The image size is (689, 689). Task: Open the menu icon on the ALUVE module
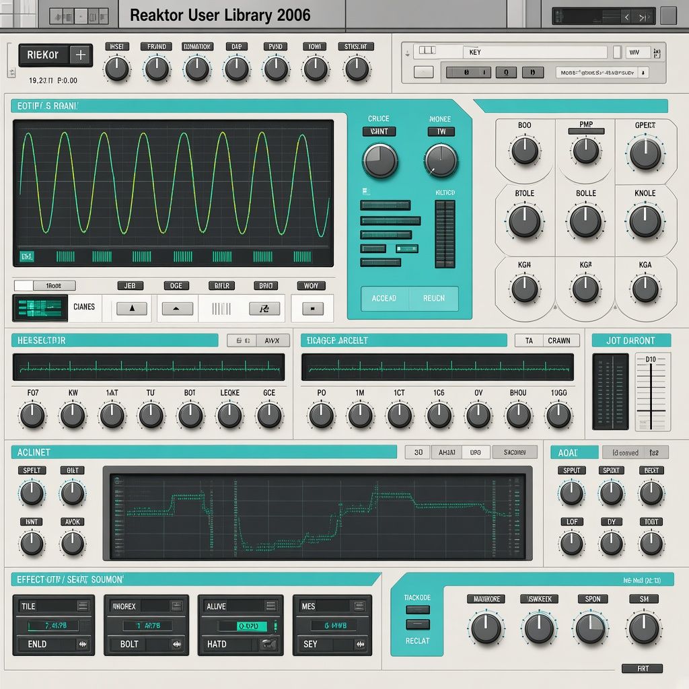pyautogui.click(x=271, y=606)
